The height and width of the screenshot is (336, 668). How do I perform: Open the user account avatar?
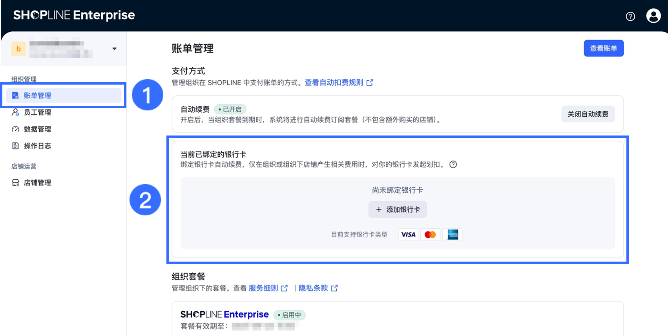point(653,16)
